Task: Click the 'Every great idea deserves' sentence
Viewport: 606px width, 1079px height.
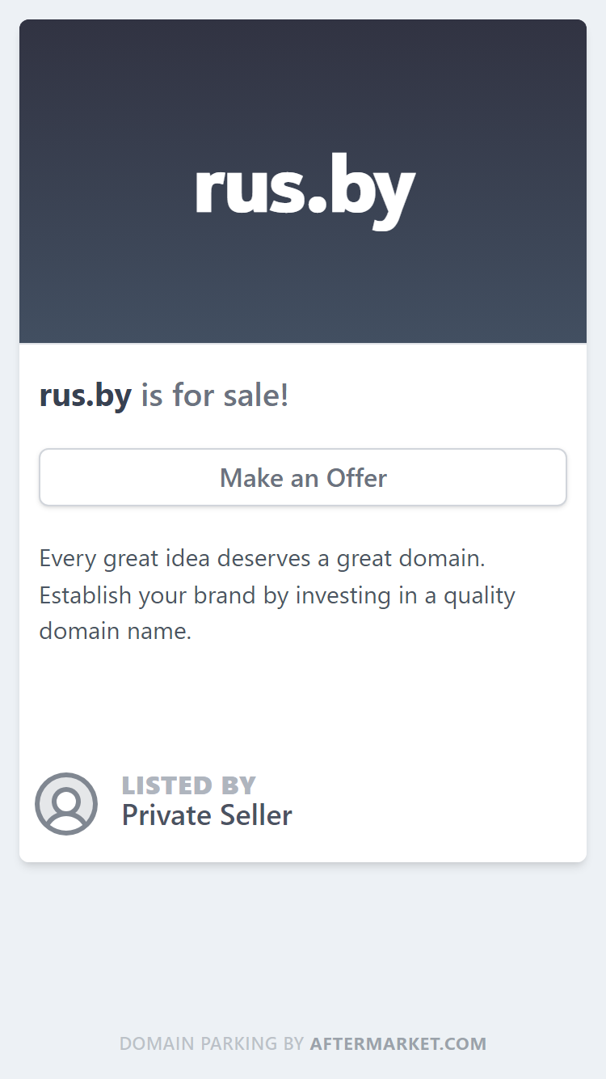Action: tap(262, 558)
